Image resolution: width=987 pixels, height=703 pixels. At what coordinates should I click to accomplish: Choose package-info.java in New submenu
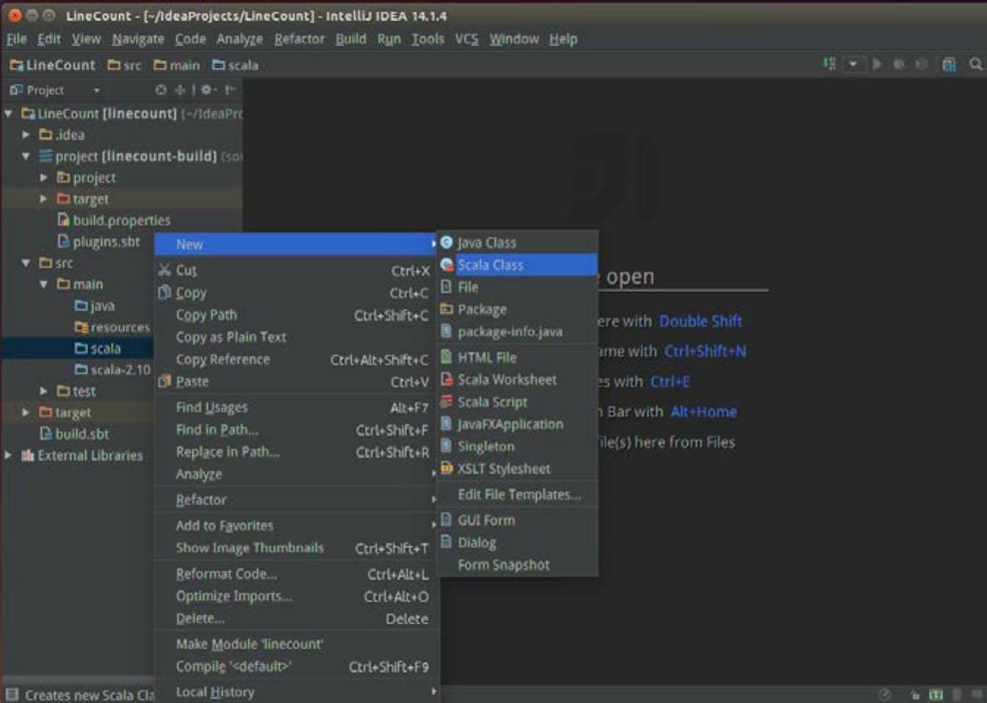click(517, 331)
